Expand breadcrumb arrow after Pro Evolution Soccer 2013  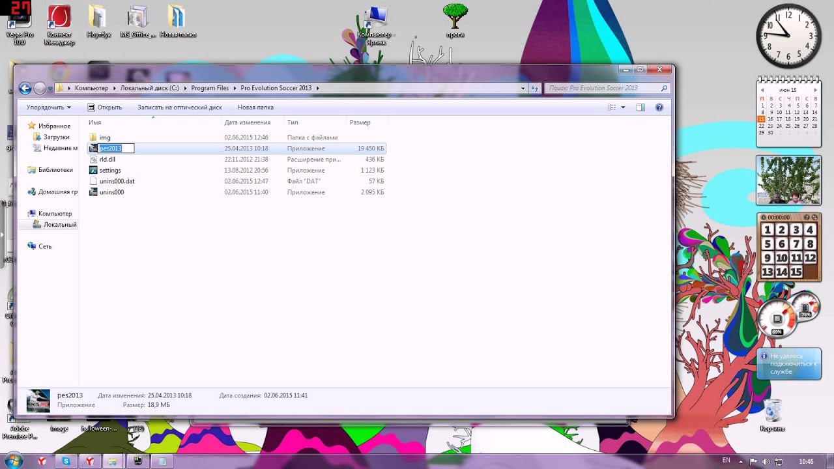pos(317,88)
